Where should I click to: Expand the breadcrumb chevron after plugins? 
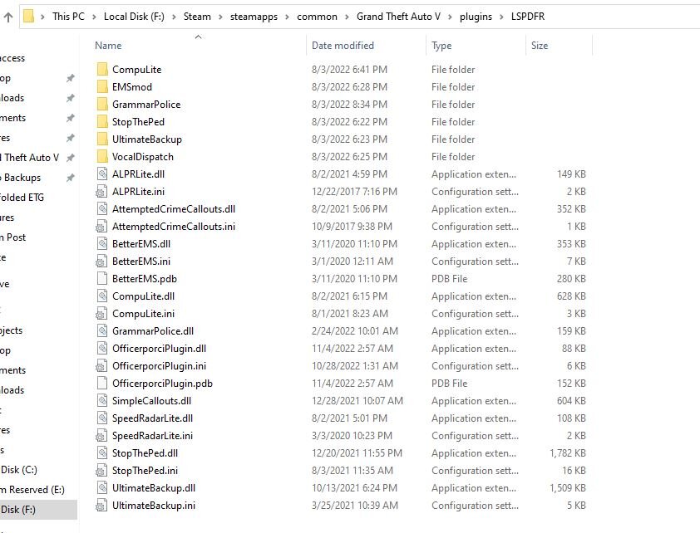pos(501,17)
